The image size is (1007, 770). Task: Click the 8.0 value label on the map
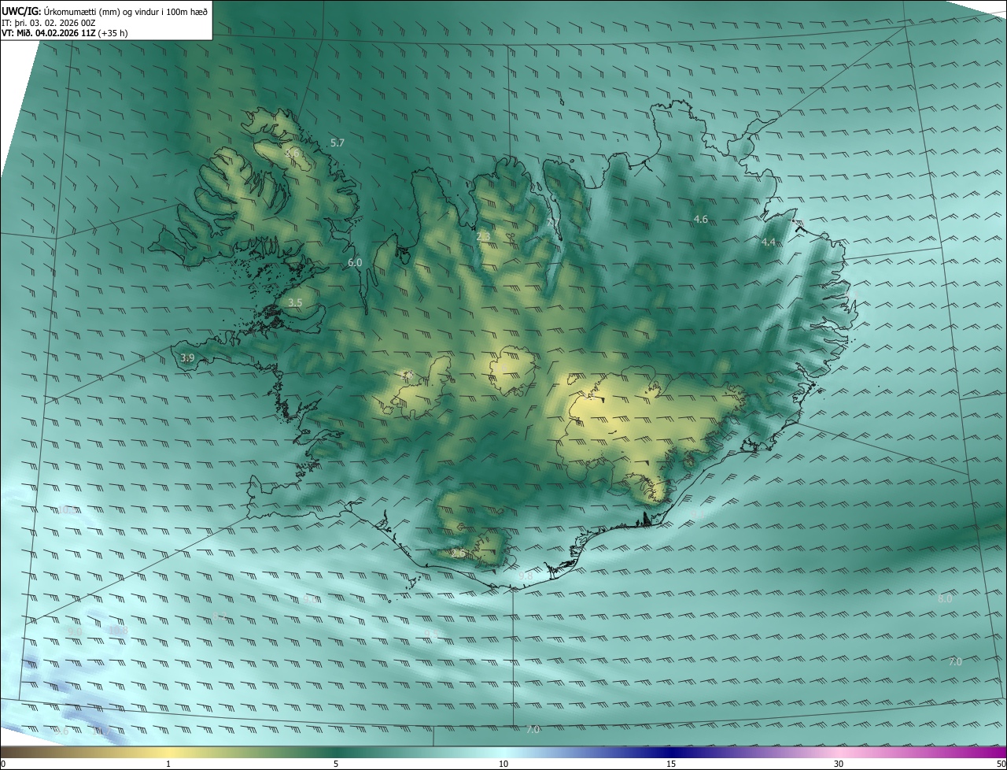point(945,598)
